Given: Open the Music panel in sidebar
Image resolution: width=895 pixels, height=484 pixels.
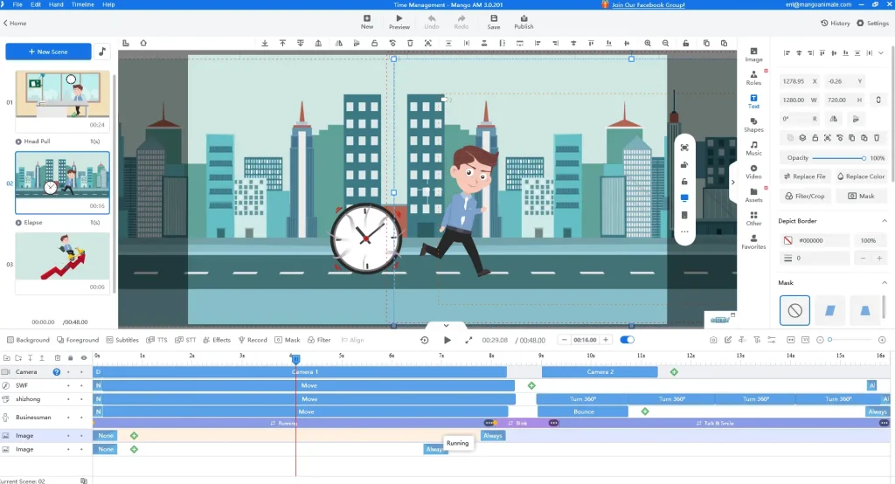Looking at the screenshot, I should coord(753,148).
